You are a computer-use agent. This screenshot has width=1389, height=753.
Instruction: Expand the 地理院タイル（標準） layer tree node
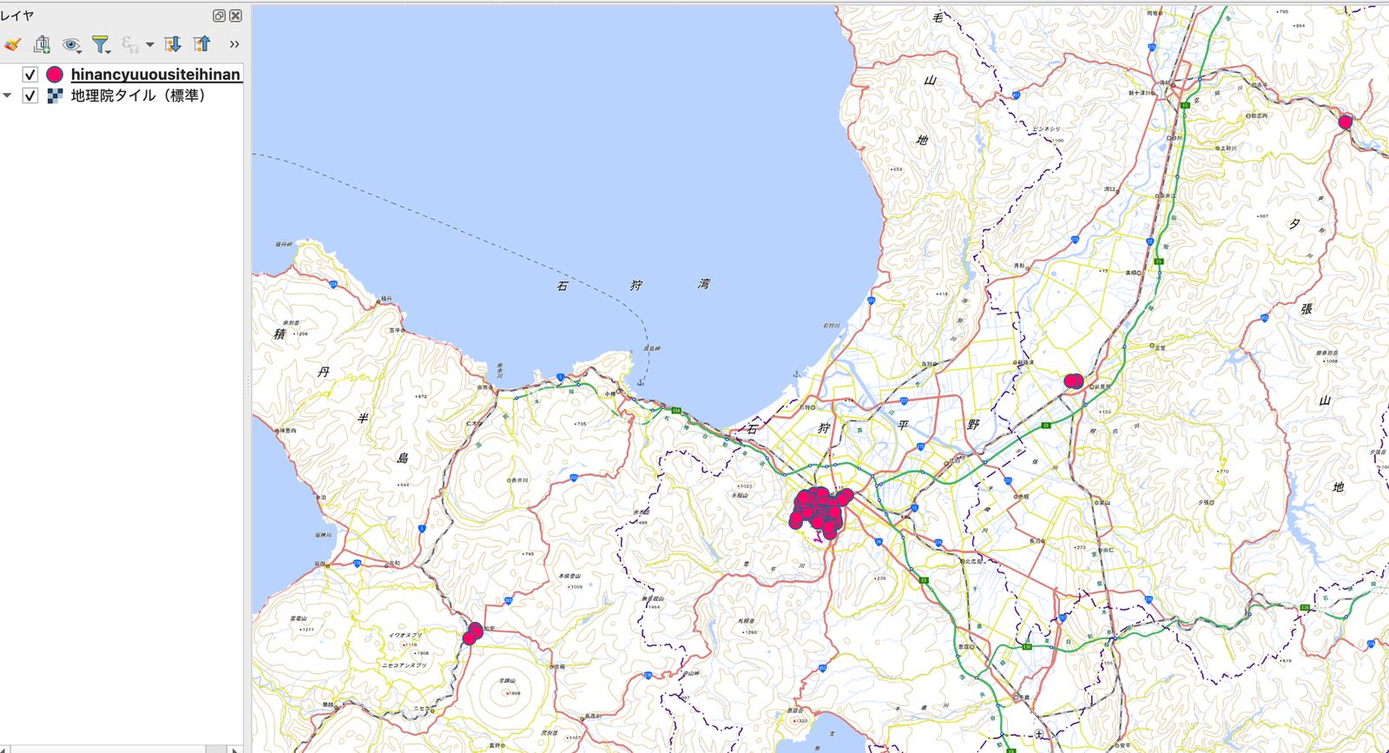coord(7,96)
